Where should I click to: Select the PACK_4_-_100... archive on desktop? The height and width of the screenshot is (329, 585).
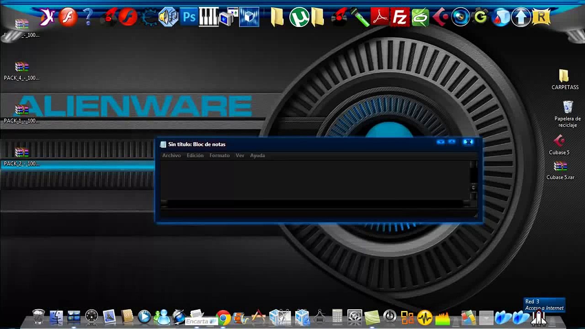coord(21,71)
